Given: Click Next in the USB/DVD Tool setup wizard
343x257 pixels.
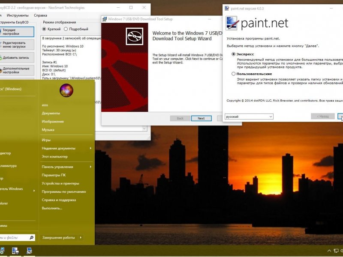Looking at the screenshot, I should (201, 118).
